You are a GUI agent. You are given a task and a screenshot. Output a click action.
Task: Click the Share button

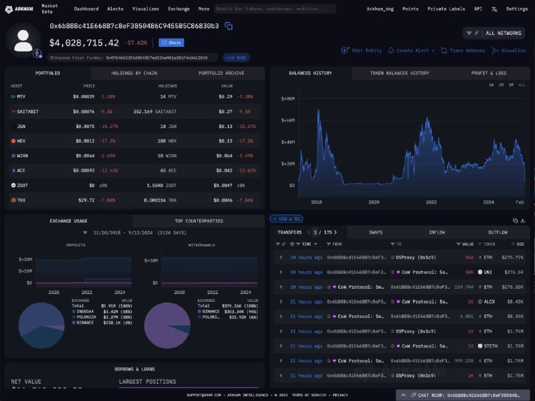[x=171, y=43]
